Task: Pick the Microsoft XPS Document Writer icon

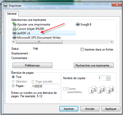Action: (15, 37)
